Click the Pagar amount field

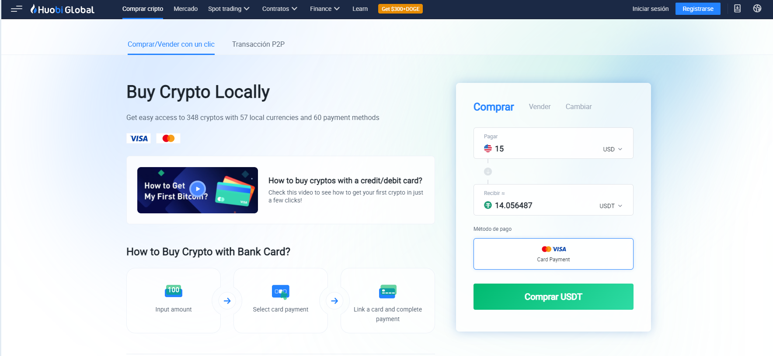pos(553,143)
